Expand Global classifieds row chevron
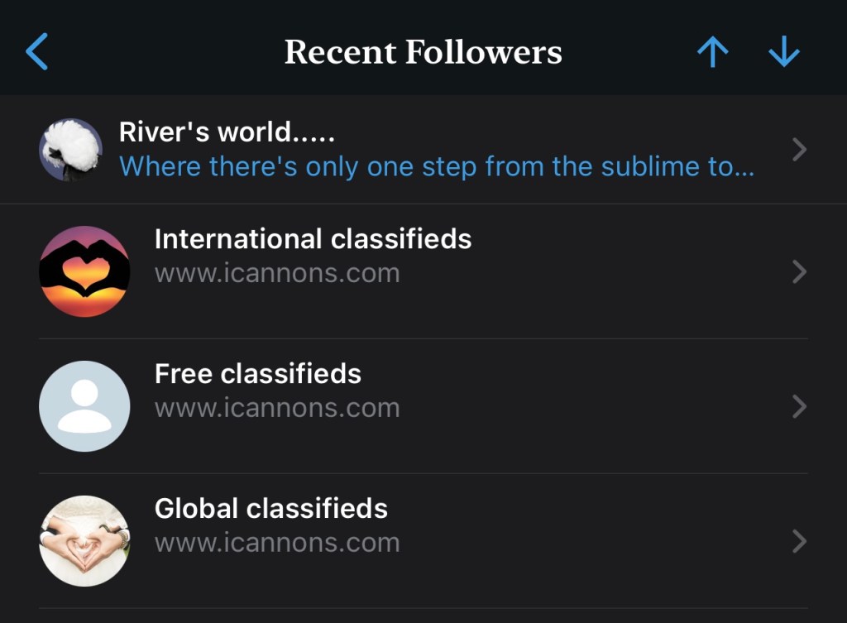This screenshot has height=623, width=847. coord(799,541)
